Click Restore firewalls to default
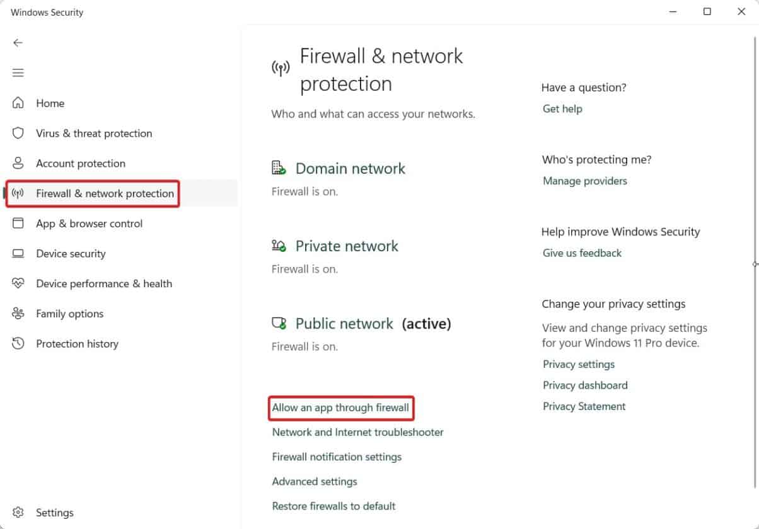This screenshot has width=759, height=529. click(333, 506)
